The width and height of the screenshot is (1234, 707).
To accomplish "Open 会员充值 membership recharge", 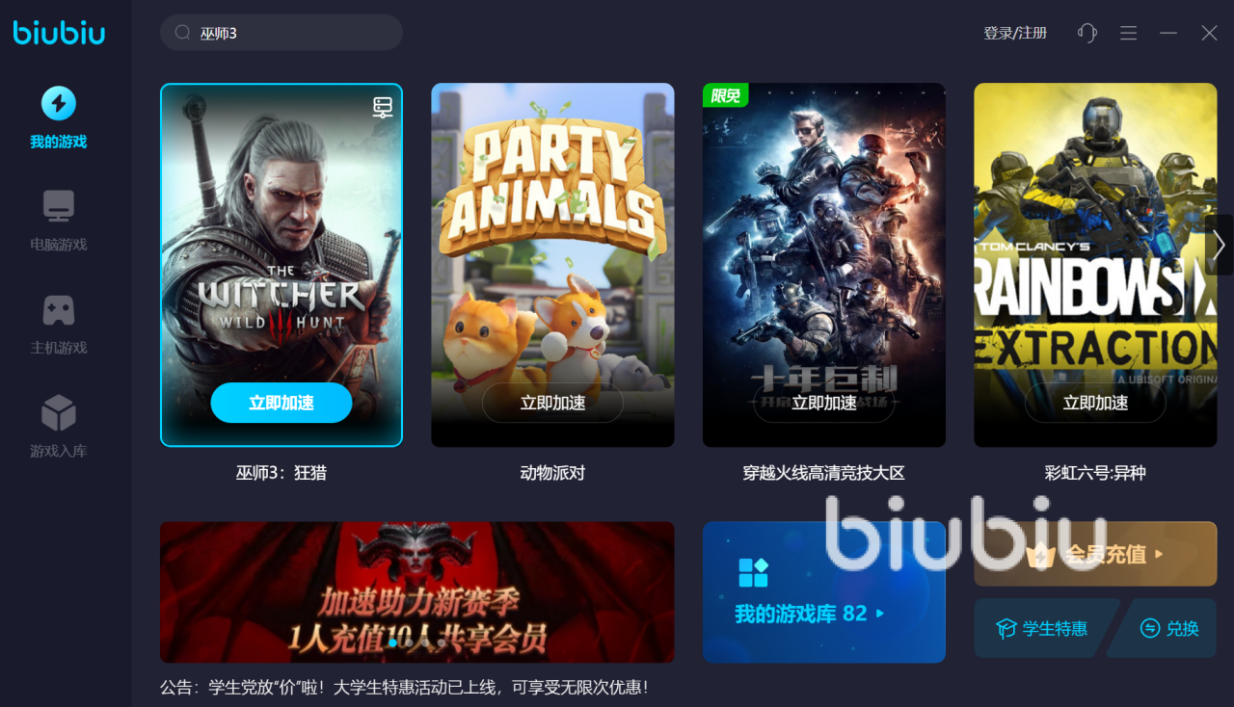I will [x=1095, y=554].
